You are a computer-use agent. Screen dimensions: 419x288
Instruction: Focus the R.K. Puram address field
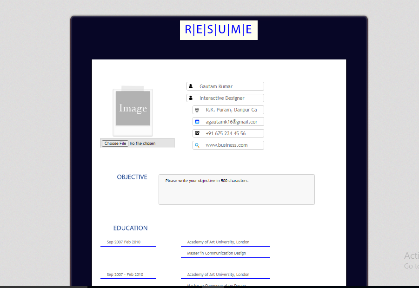[x=228, y=110]
